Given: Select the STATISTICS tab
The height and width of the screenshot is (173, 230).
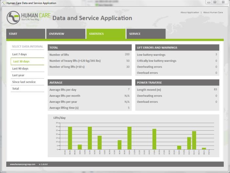Looking at the screenshot, I should (106, 34).
